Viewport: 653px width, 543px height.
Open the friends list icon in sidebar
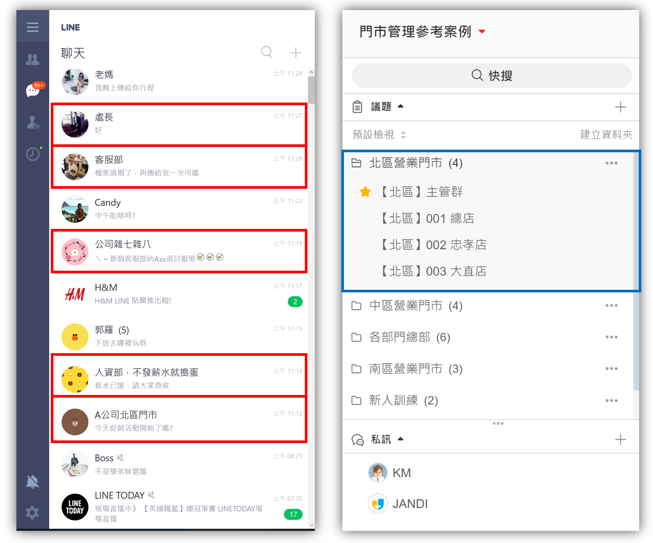tap(33, 60)
